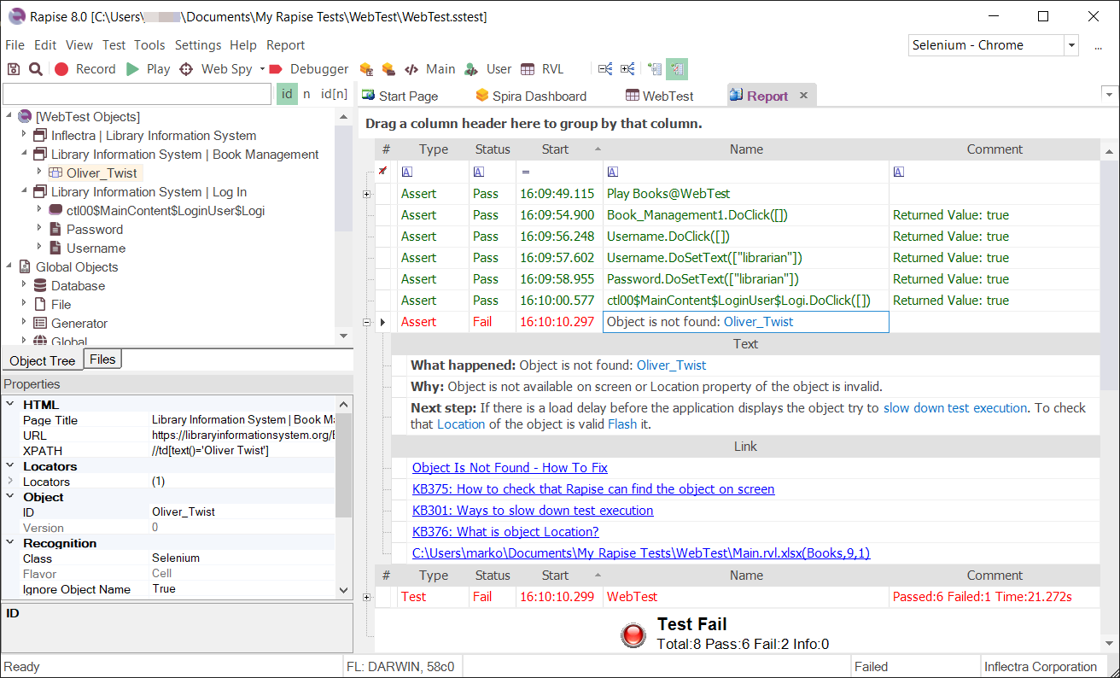Click the Name column filter icon
The height and width of the screenshot is (678, 1120).
613,172
